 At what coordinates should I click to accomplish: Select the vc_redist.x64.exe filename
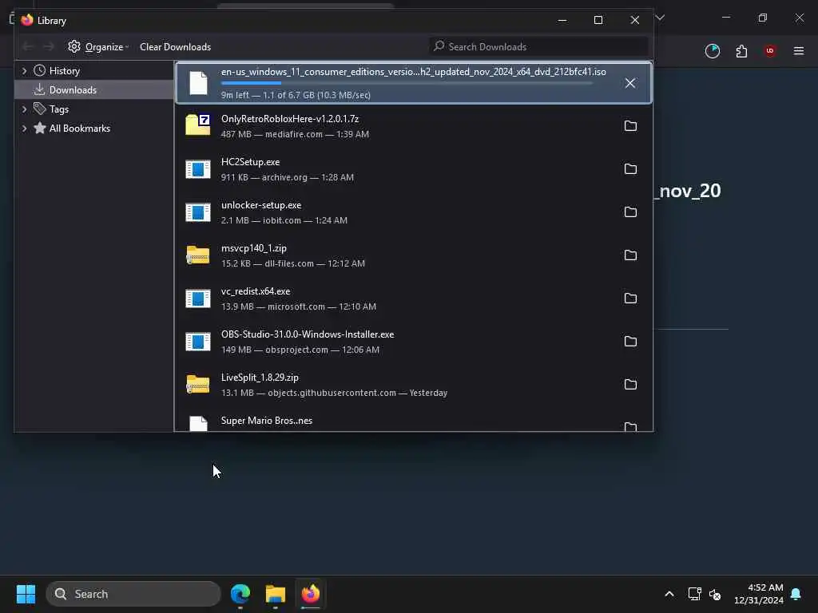pos(256,291)
